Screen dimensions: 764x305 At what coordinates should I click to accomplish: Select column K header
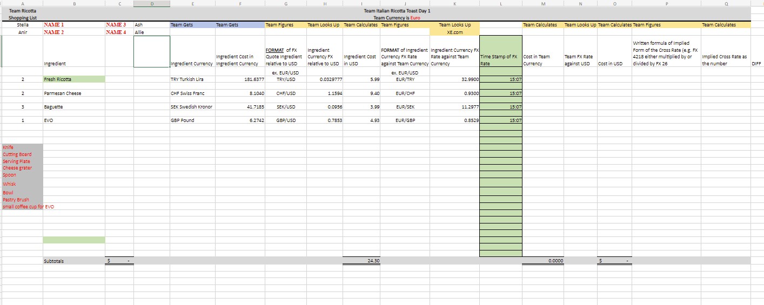point(454,3)
